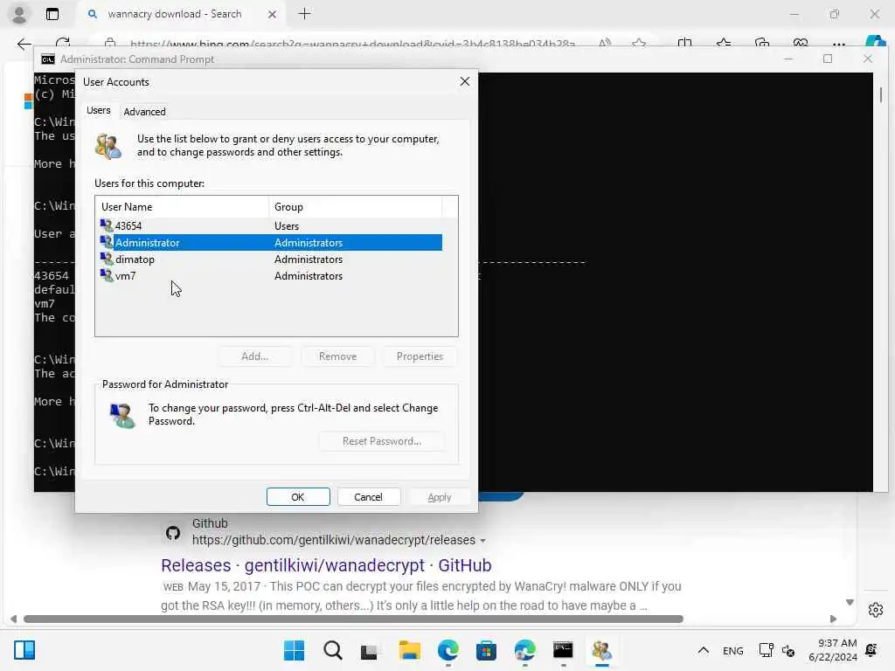
Task: Click the read aloud icon in address bar
Action: point(605,43)
